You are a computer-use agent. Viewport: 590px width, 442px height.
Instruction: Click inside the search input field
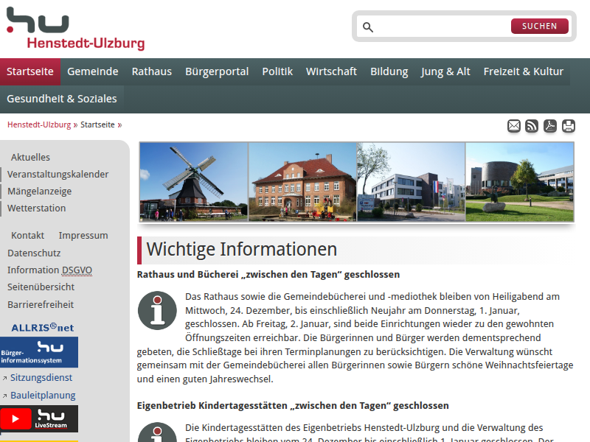coord(435,26)
